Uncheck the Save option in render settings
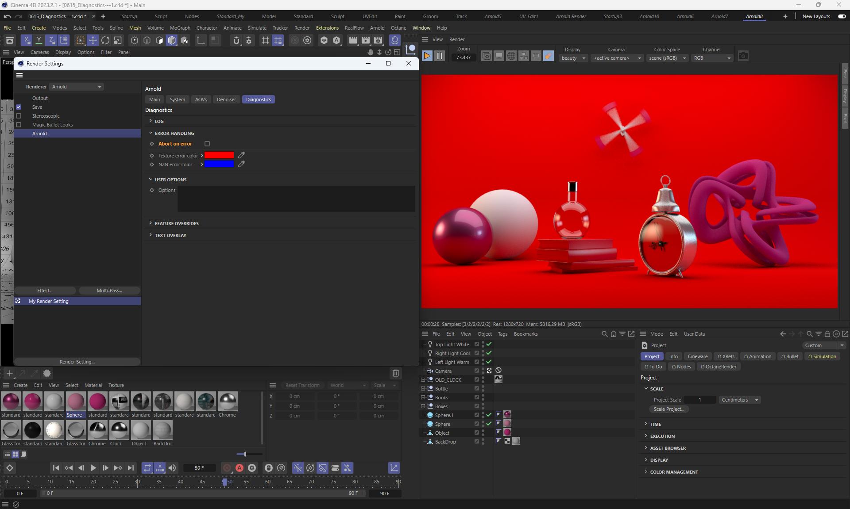The width and height of the screenshot is (850, 509). point(19,107)
